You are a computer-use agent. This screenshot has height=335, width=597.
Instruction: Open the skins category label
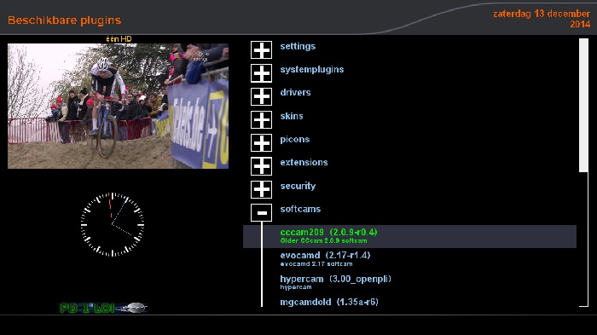(x=292, y=116)
